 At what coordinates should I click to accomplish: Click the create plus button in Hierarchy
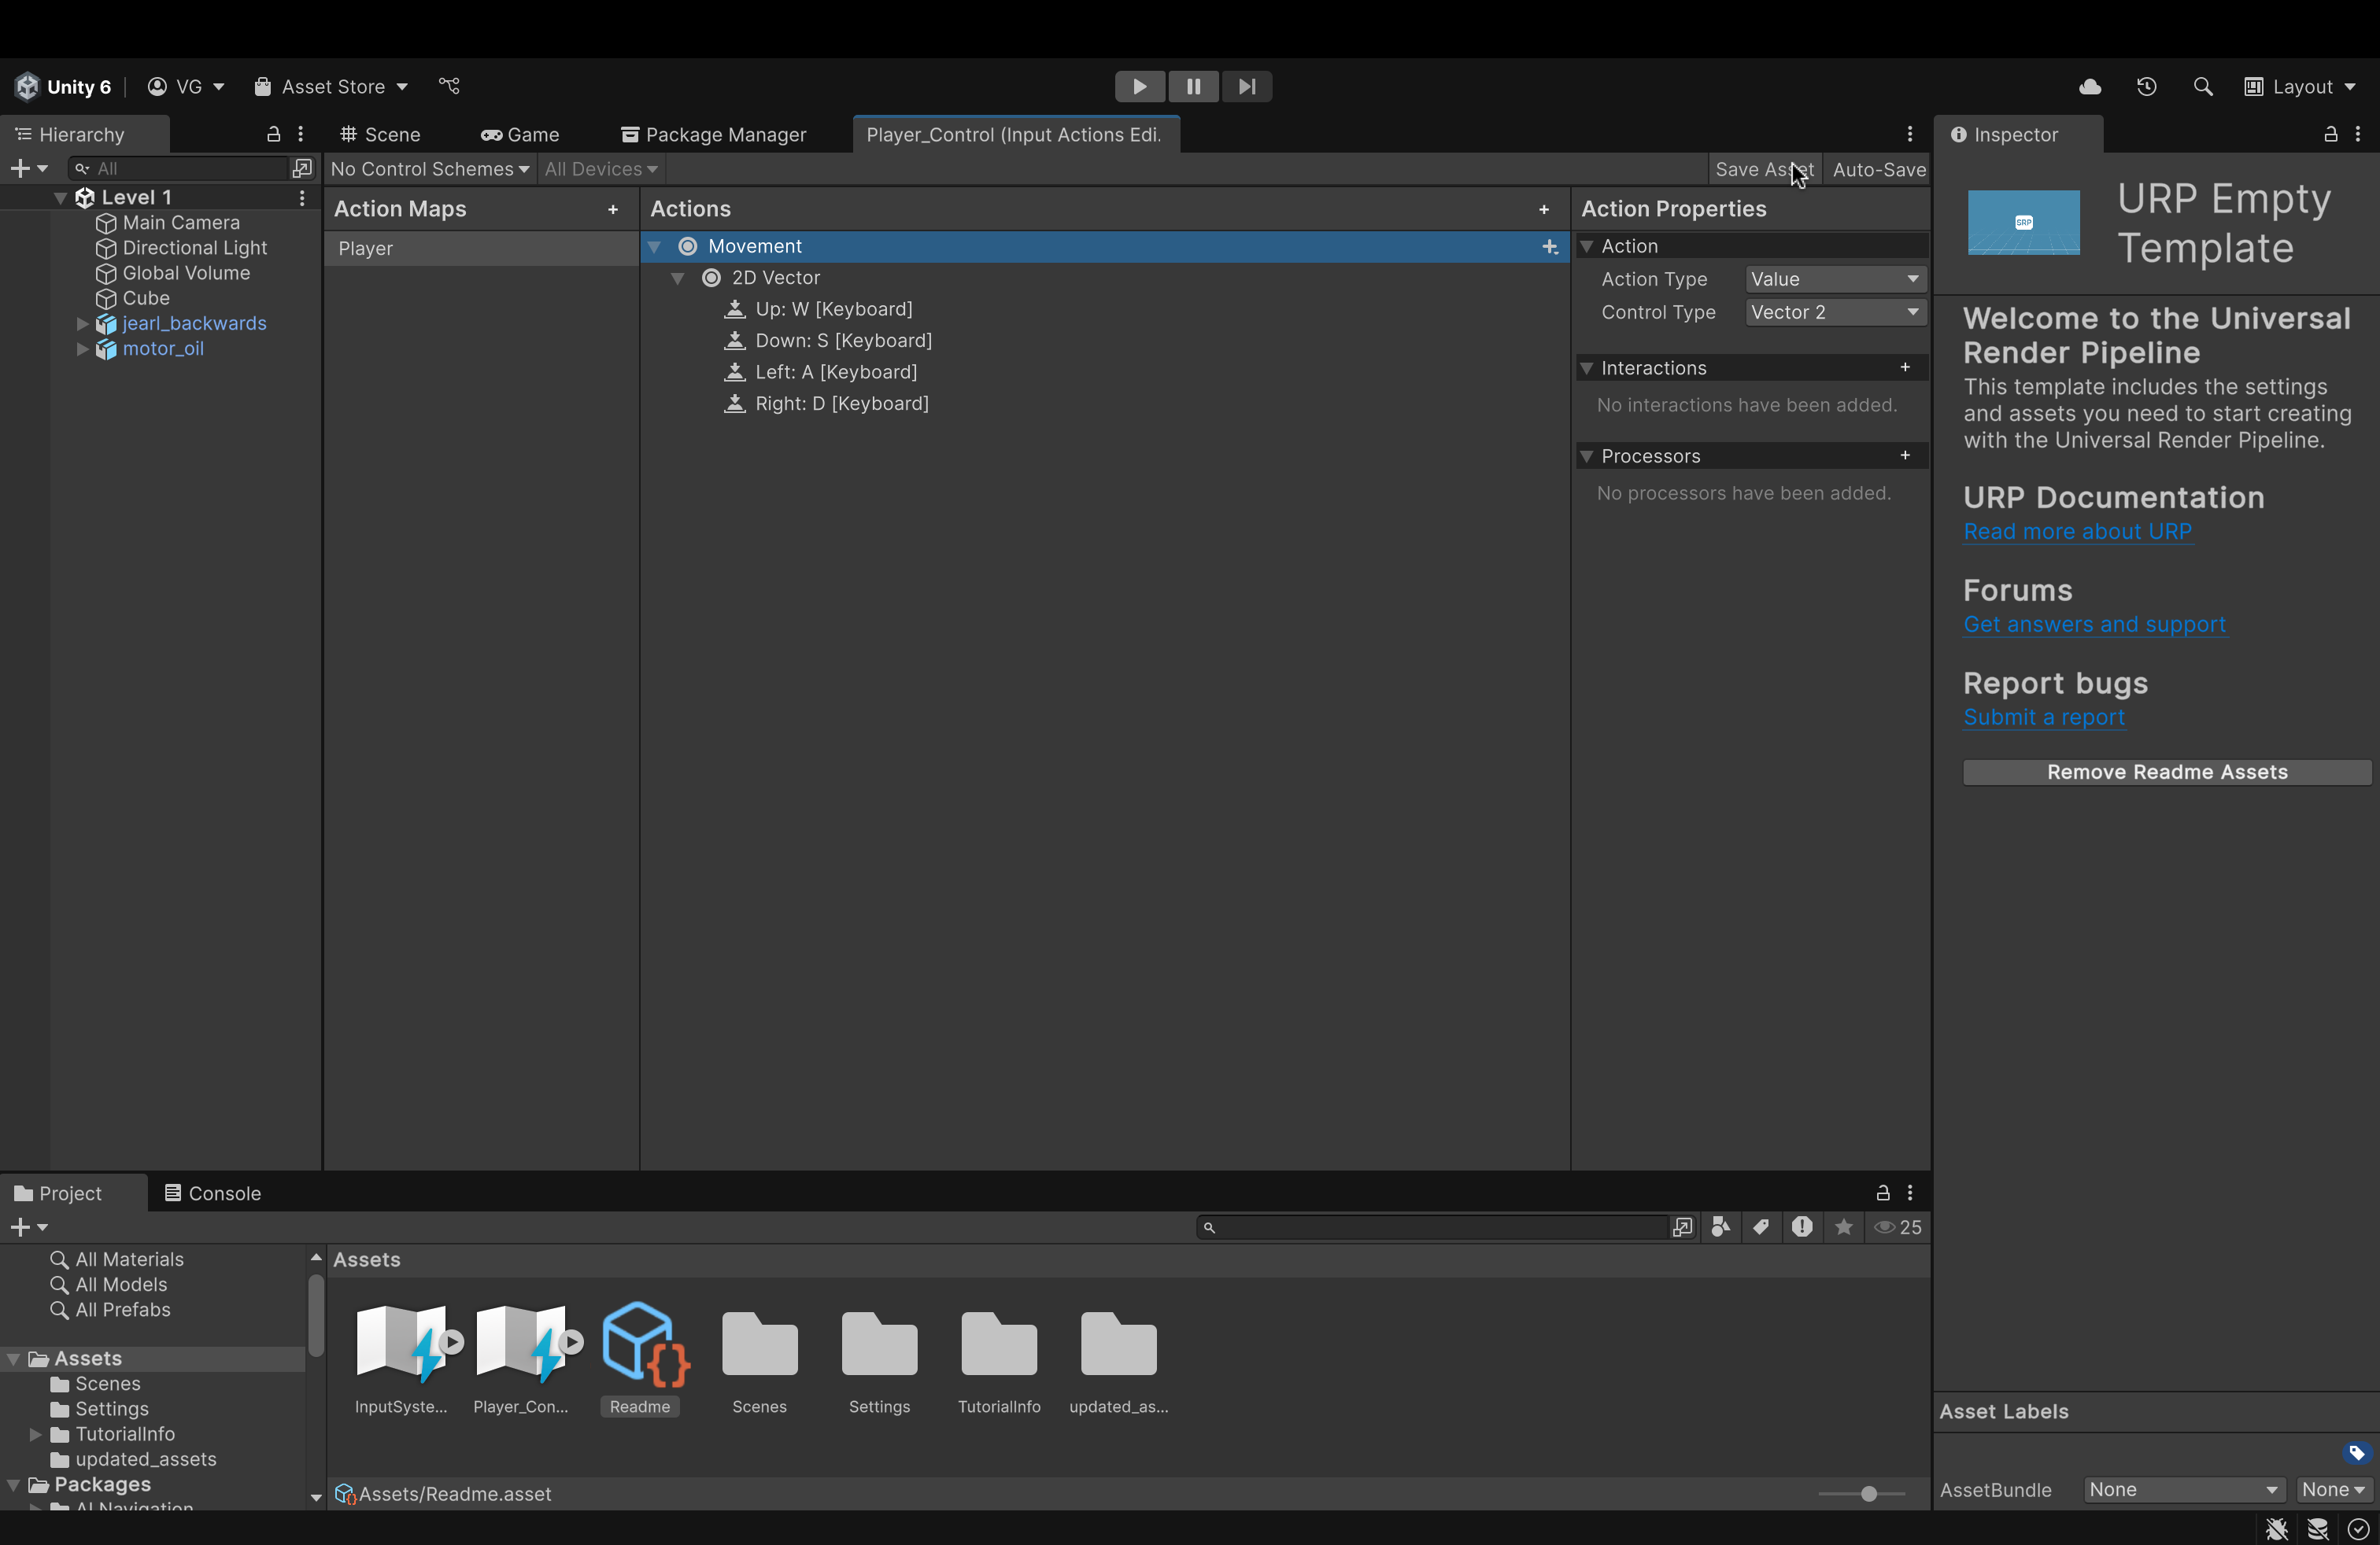28,169
